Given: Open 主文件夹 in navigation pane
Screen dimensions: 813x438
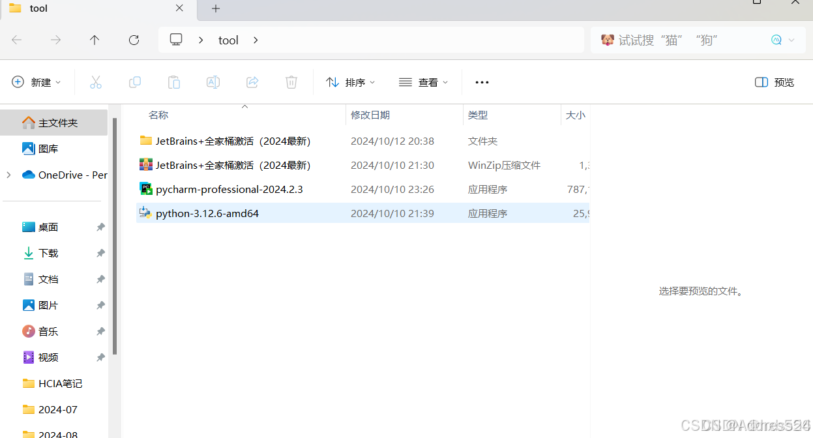Looking at the screenshot, I should [x=54, y=123].
